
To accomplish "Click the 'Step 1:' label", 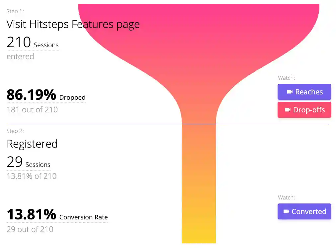I will pyautogui.click(x=15, y=11).
